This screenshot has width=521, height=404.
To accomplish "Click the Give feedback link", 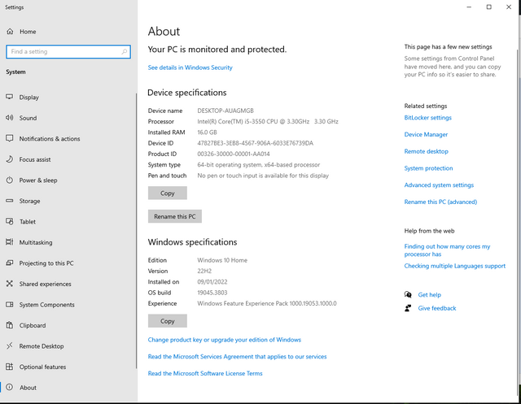I will (x=437, y=308).
